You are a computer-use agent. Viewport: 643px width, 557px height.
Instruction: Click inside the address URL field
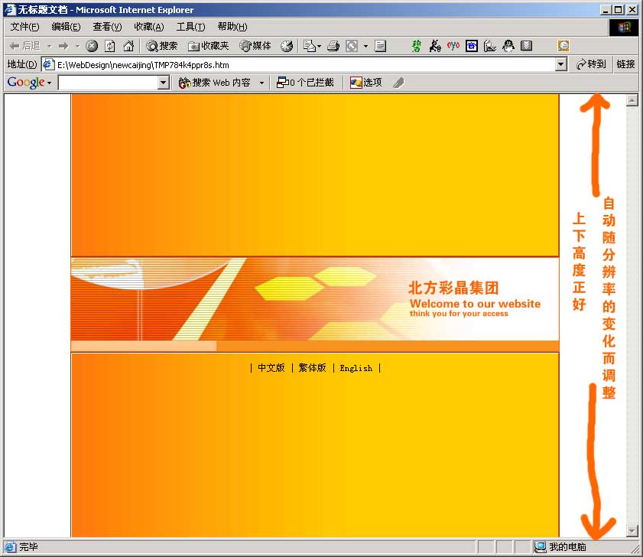point(306,65)
